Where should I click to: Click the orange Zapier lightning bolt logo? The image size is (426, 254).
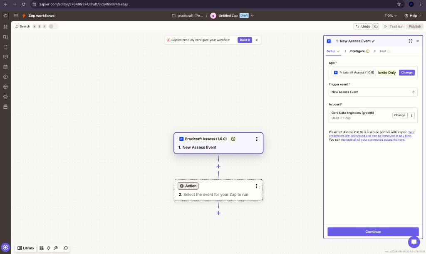tap(24, 16)
